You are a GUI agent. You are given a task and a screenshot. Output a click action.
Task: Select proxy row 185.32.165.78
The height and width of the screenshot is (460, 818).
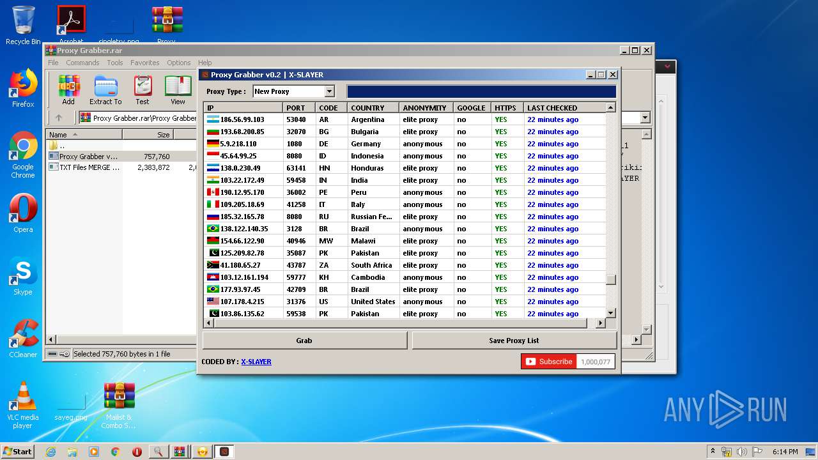405,217
